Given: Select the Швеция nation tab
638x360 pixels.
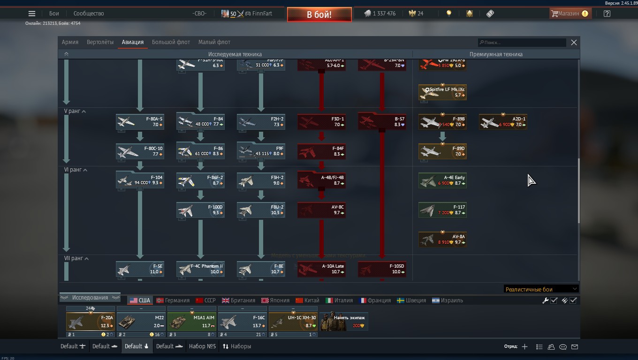Looking at the screenshot, I should tap(411, 300).
